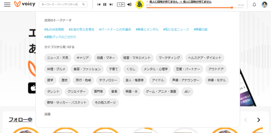Pause the current playback

[105, 4]
